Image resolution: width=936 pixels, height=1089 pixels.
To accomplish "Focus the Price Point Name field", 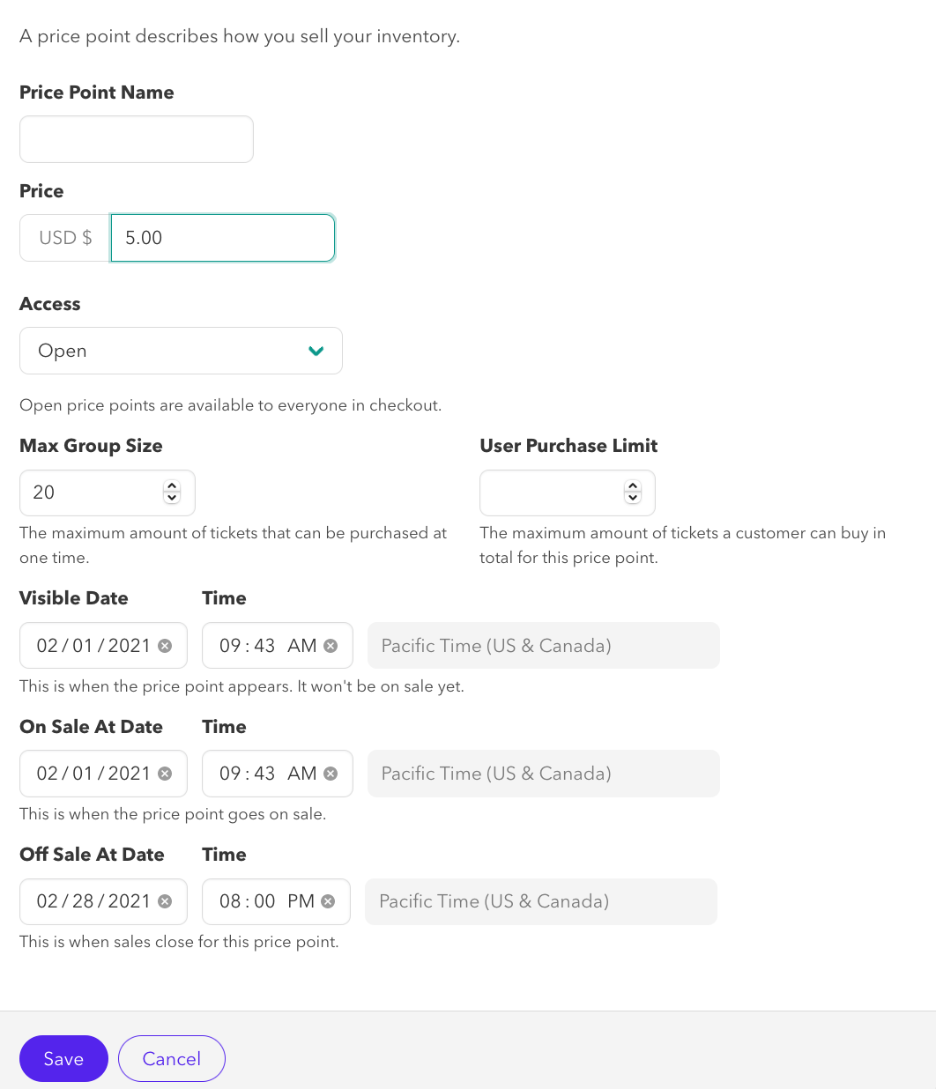I will tap(137, 139).
